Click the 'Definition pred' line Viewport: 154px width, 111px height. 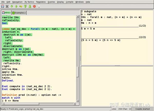coord(31,95)
